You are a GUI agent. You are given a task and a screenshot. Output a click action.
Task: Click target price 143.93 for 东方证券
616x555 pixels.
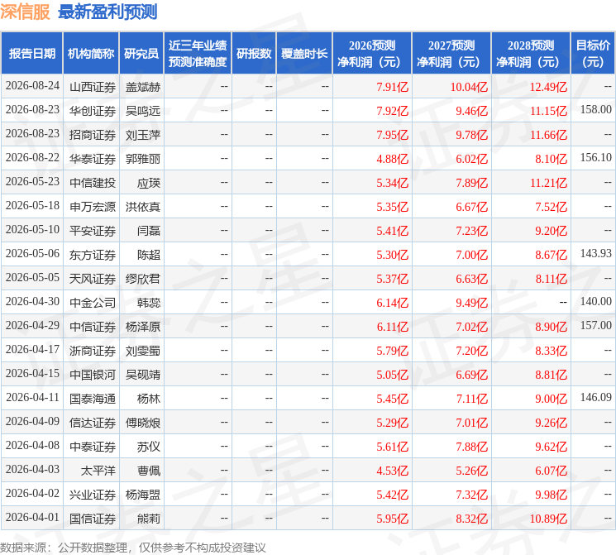(x=596, y=254)
